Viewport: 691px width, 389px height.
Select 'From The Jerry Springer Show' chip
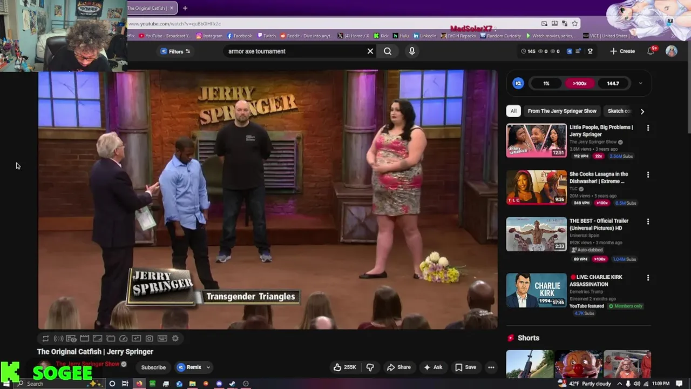(x=562, y=111)
